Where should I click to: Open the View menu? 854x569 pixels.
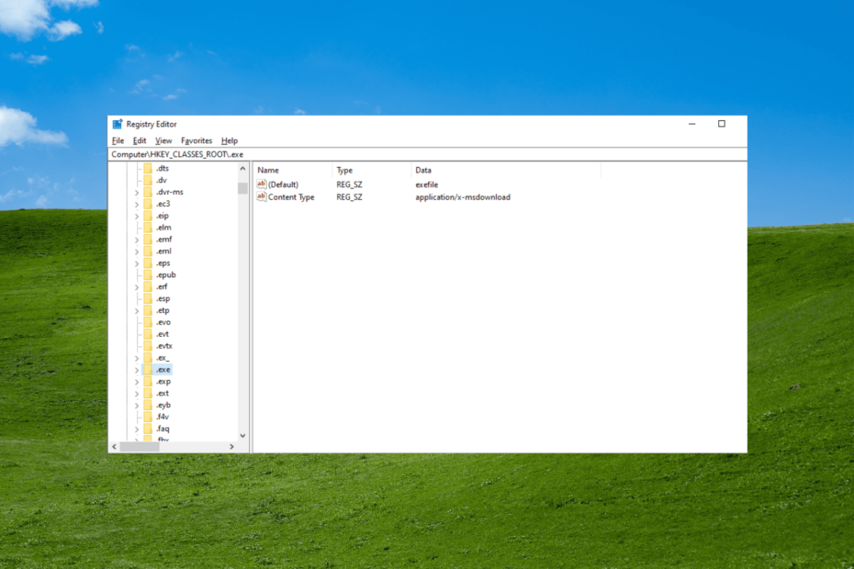(163, 139)
